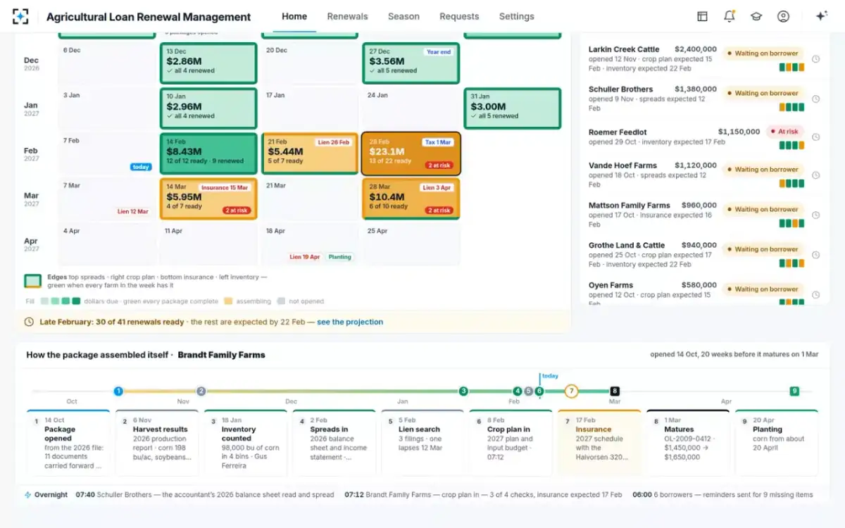The width and height of the screenshot is (845, 528).
Task: Click timeline marker 1 on the package timeline
Action: pyautogui.click(x=118, y=391)
